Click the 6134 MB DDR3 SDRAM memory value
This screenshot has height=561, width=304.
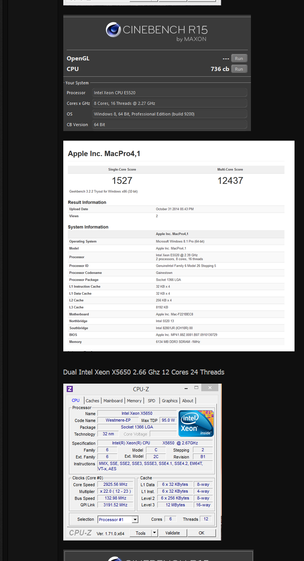178,342
